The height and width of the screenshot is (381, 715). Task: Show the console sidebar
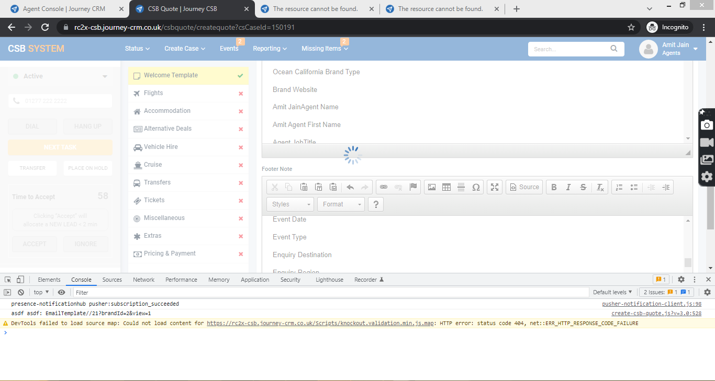click(8, 292)
